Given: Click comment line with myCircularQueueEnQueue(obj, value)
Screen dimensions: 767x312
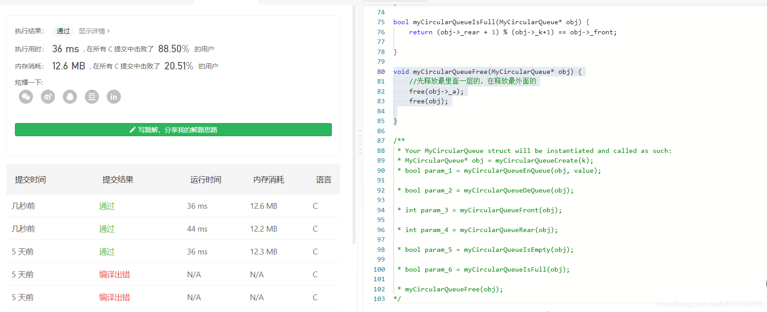Looking at the screenshot, I should pyautogui.click(x=499, y=171).
